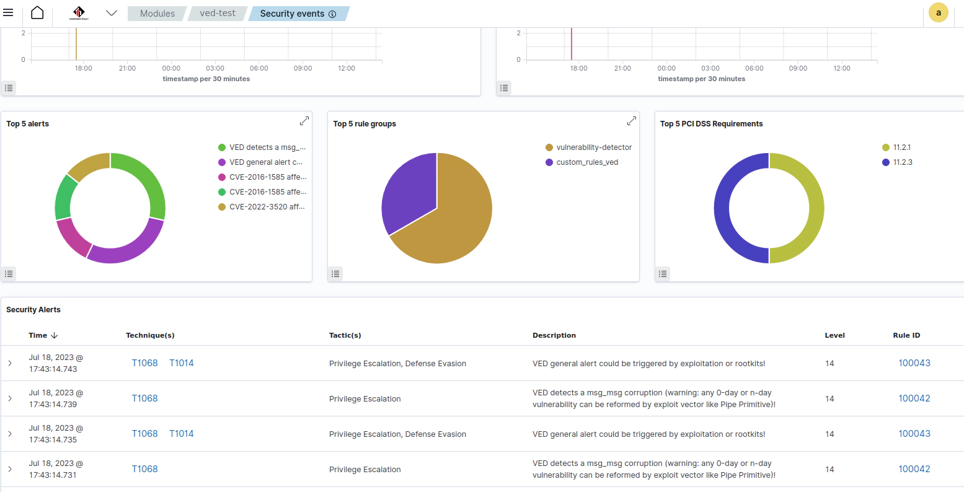Open the Modules breadcrumb

coord(157,13)
